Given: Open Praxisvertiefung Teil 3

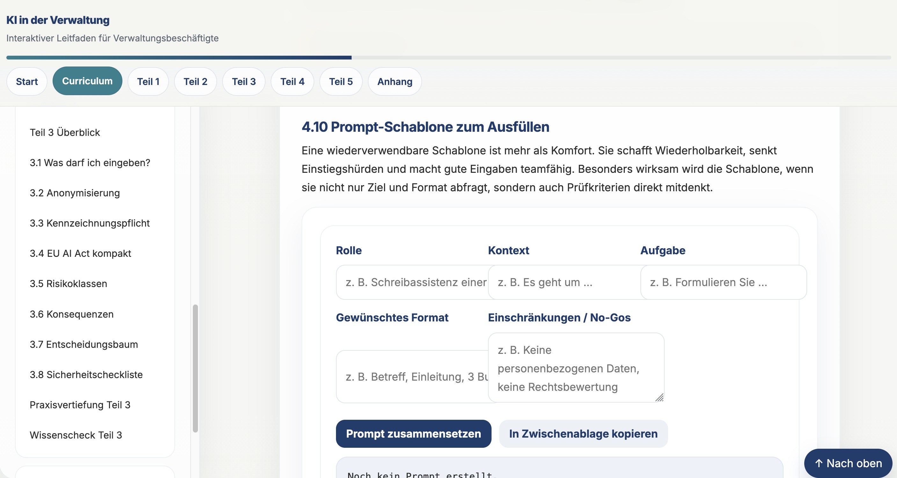Looking at the screenshot, I should click(x=80, y=405).
